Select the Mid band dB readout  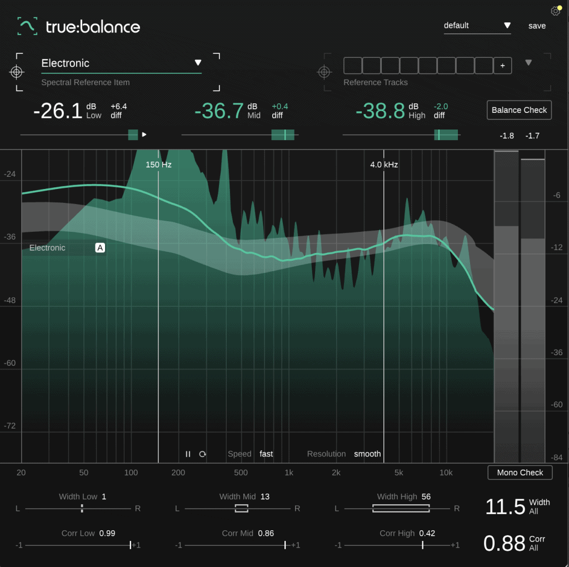click(x=215, y=110)
